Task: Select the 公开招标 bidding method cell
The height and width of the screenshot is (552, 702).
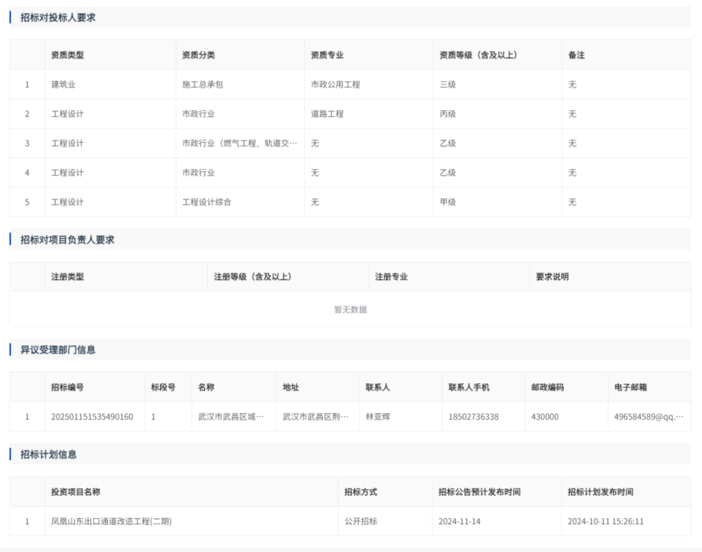Action: (x=361, y=522)
